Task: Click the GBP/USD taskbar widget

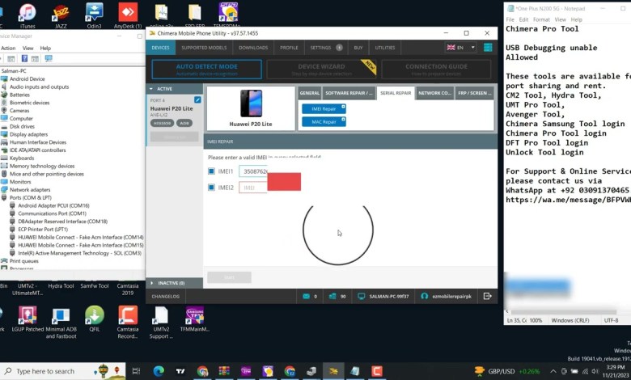Action: (x=507, y=371)
